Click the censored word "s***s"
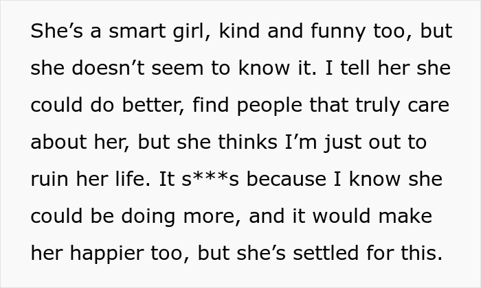 (x=210, y=180)
